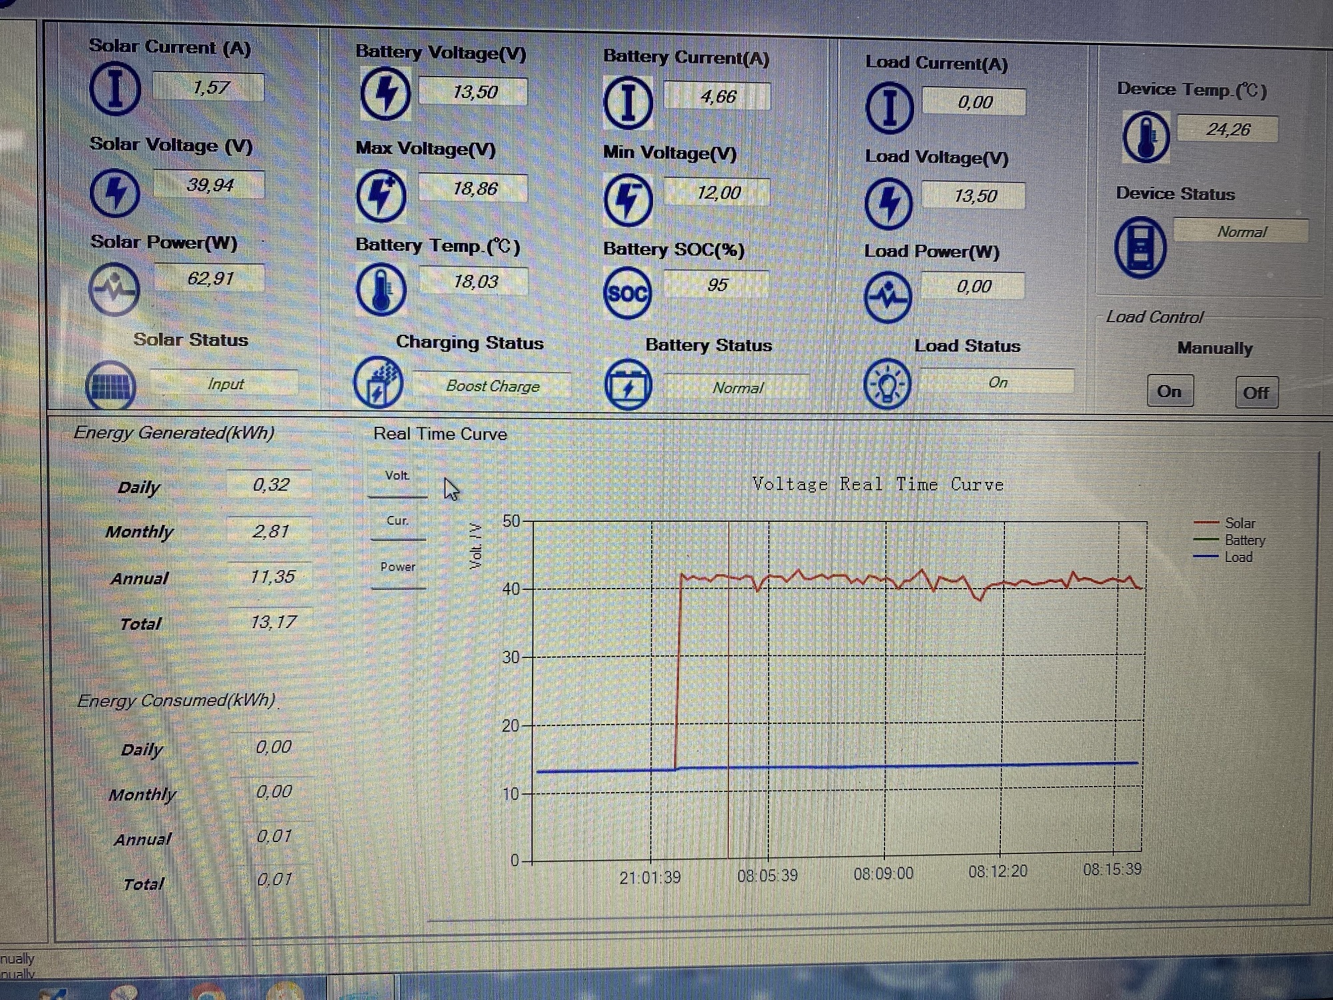Click the Solar legend red line
Viewport: 1333px width, 1000px height.
click(x=1206, y=523)
